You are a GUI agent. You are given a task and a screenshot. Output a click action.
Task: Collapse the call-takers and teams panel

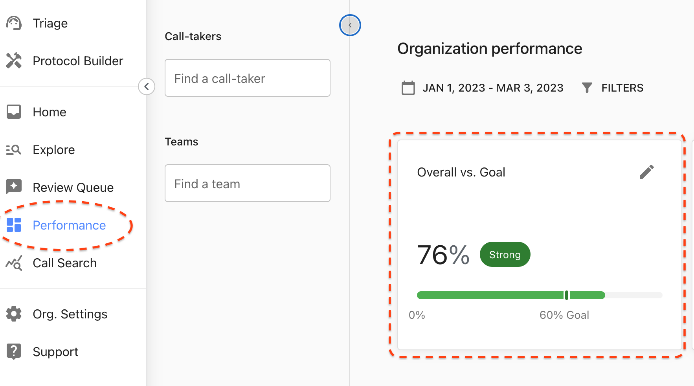[350, 25]
